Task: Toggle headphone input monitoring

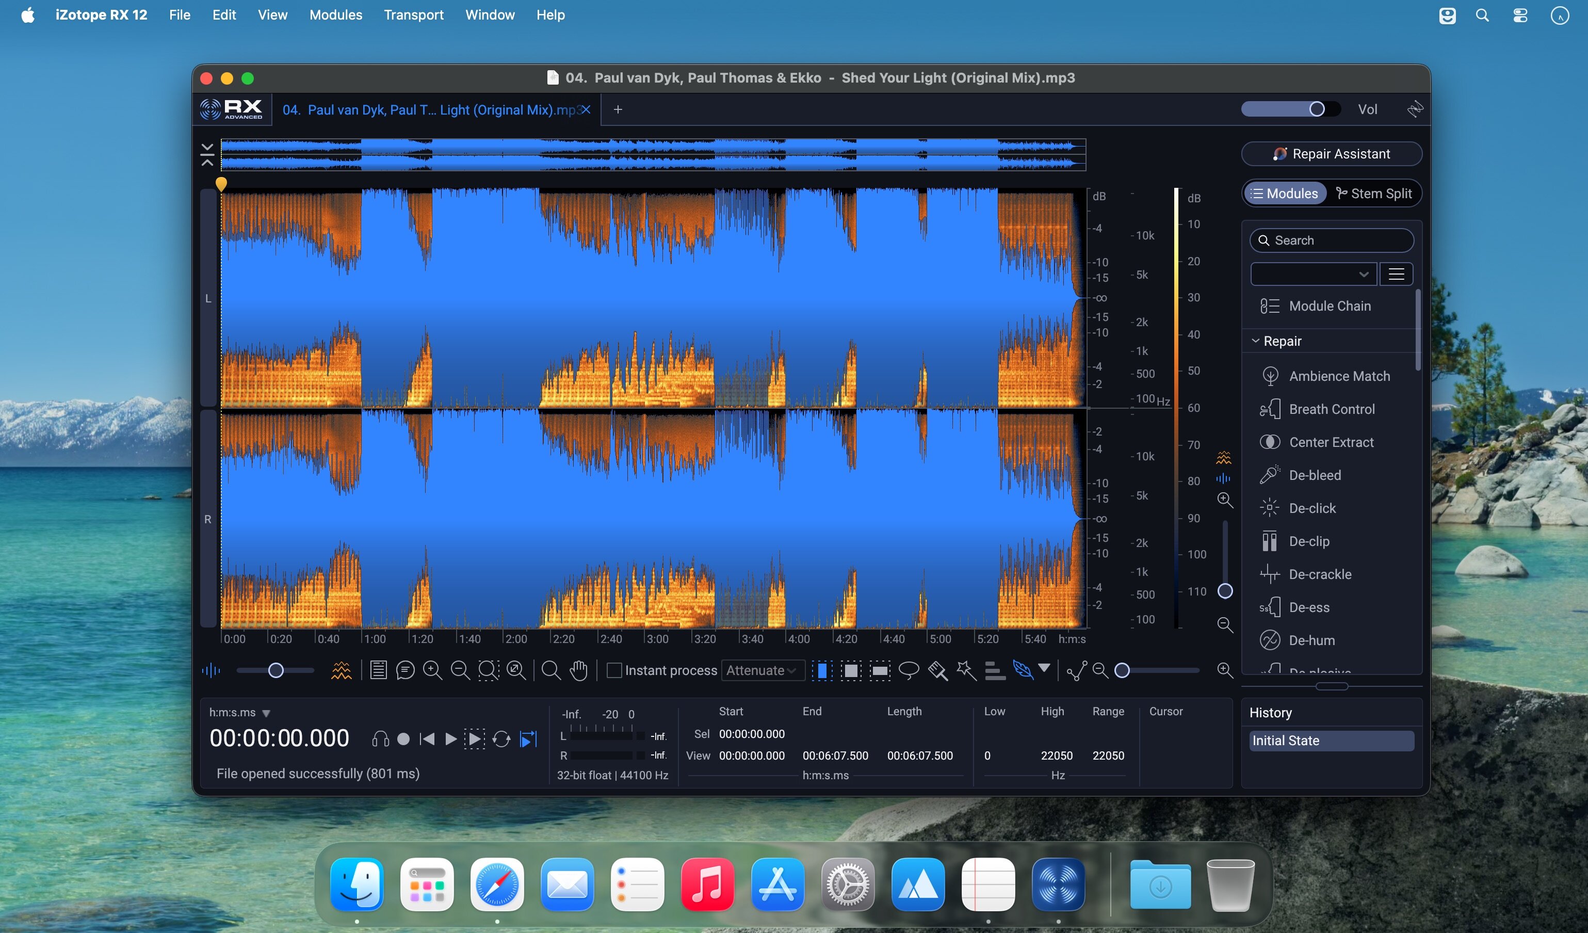Action: coord(381,739)
